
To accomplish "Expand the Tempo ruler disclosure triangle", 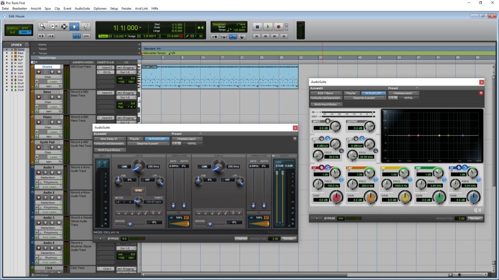I will 34,53.
